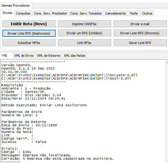Click the libcrypto-3.dll path line
The height and width of the screenshot is (163, 168).
[x=69, y=75]
